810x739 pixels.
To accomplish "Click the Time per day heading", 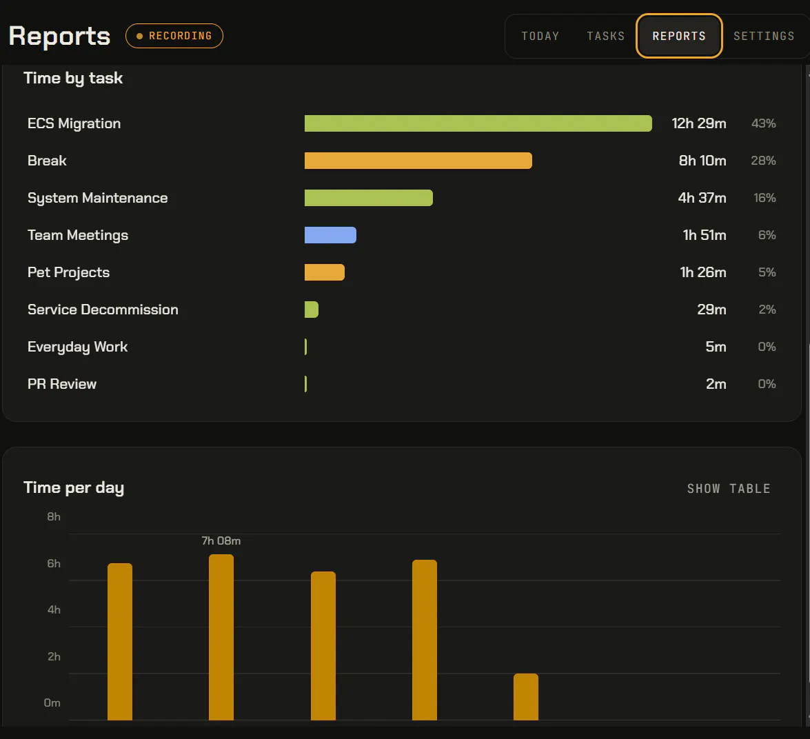I will pos(74,487).
